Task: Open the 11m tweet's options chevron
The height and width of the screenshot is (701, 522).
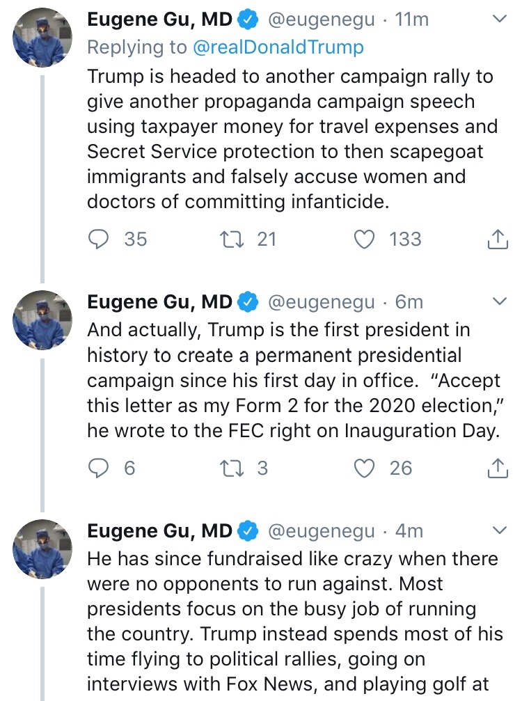Action: 500,19
